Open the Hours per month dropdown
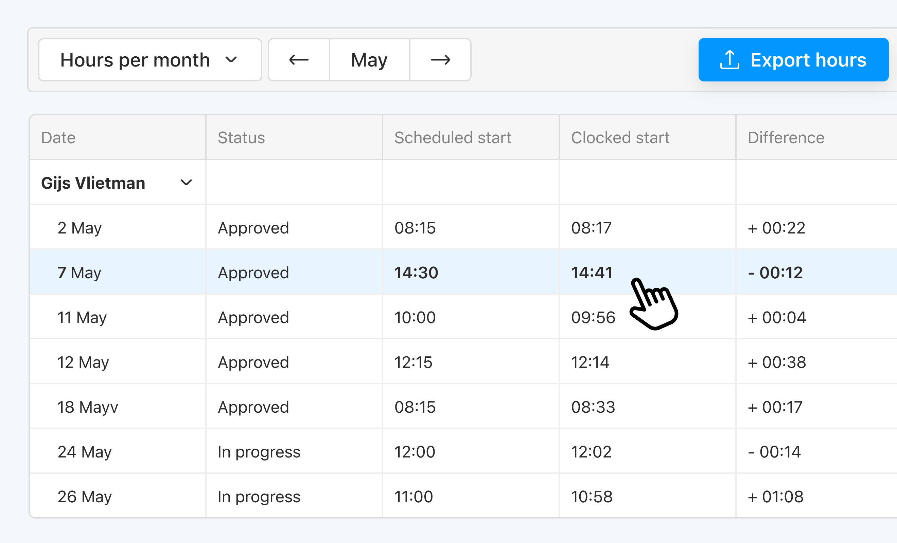This screenshot has height=543, width=897. click(150, 60)
